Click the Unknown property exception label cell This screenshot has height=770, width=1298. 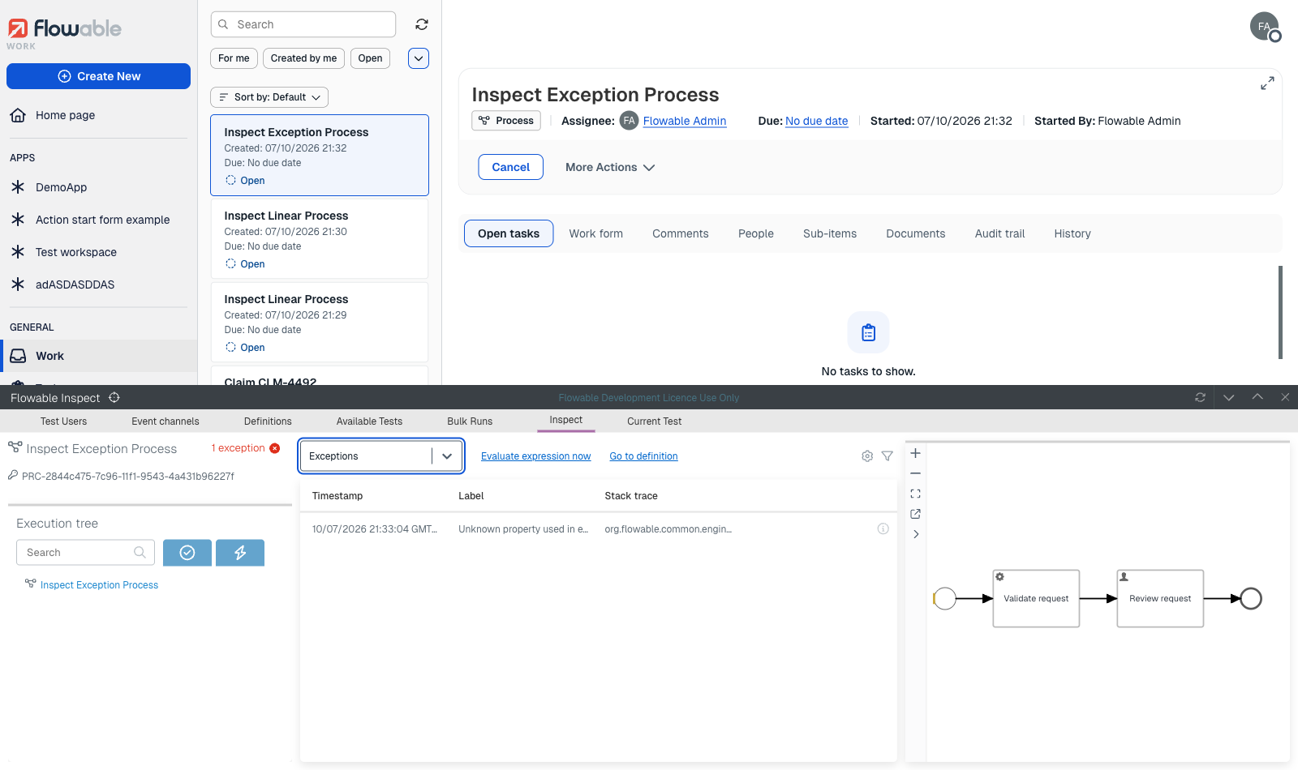523,529
